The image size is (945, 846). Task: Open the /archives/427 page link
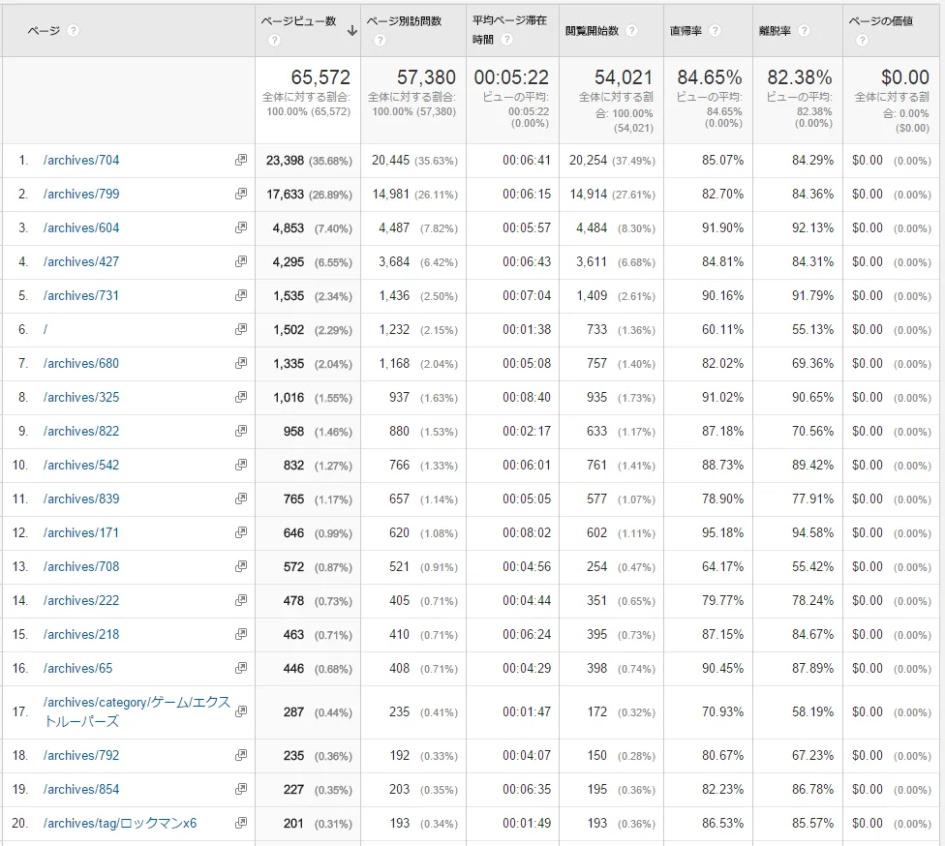coord(81,262)
